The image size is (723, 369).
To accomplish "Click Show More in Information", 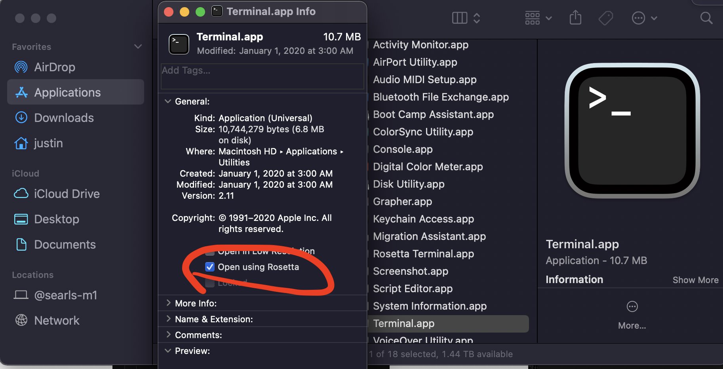I will pos(695,280).
